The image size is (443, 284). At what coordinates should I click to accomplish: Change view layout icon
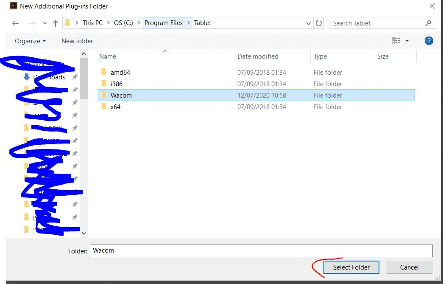[x=396, y=41]
